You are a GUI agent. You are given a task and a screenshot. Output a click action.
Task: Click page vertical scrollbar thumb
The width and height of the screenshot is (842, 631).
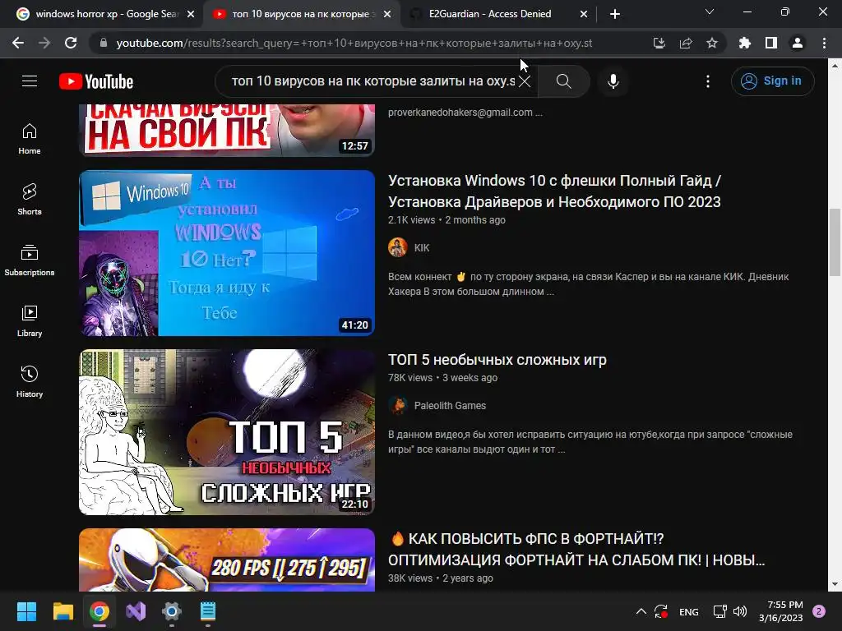835,241
